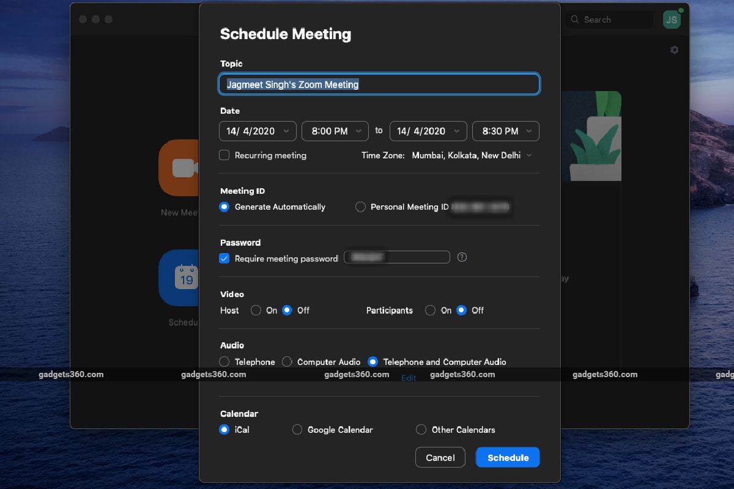Open Zoom settings gear icon
This screenshot has height=489, width=734.
(674, 50)
